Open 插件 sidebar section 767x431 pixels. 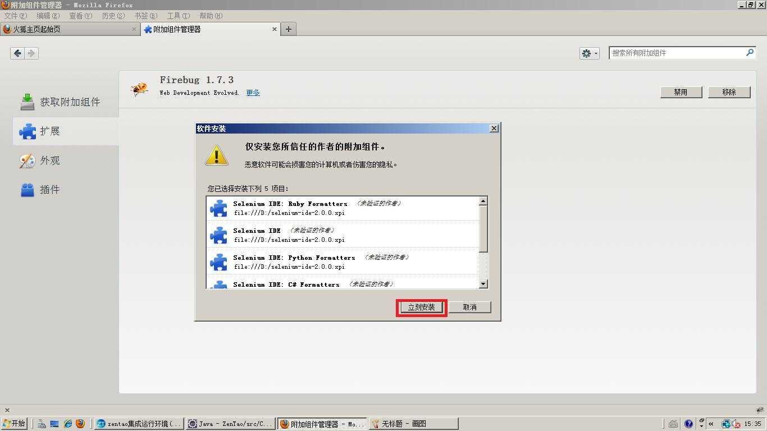[66, 190]
